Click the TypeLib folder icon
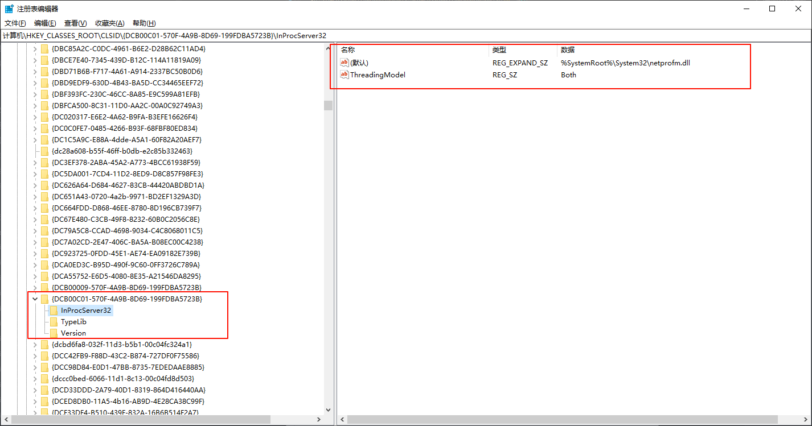The height and width of the screenshot is (426, 812). [x=54, y=322]
